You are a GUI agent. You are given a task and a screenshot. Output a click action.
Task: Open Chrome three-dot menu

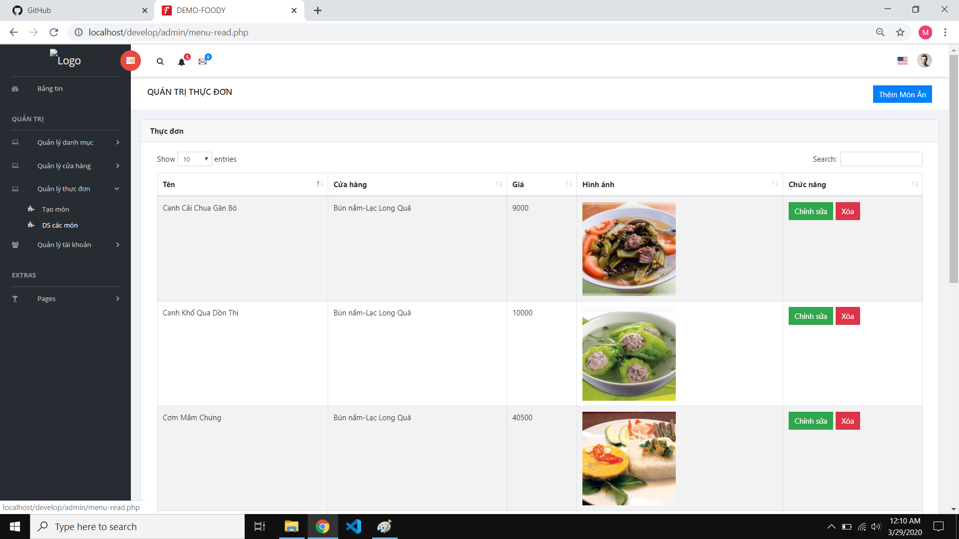[945, 32]
